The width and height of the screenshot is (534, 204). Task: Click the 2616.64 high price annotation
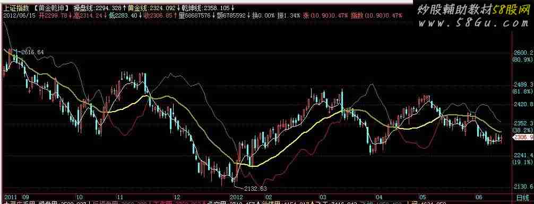32,52
